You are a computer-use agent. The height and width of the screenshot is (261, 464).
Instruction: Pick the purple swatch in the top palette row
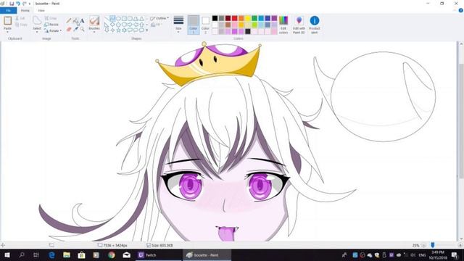(x=274, y=18)
